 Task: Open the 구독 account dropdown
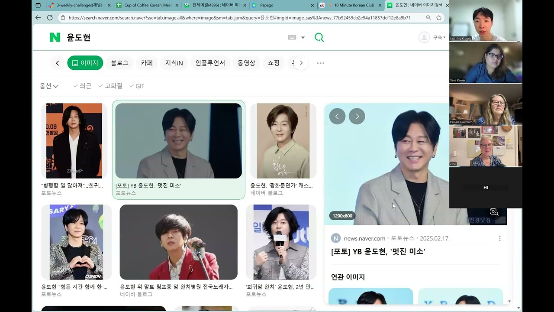(x=439, y=38)
